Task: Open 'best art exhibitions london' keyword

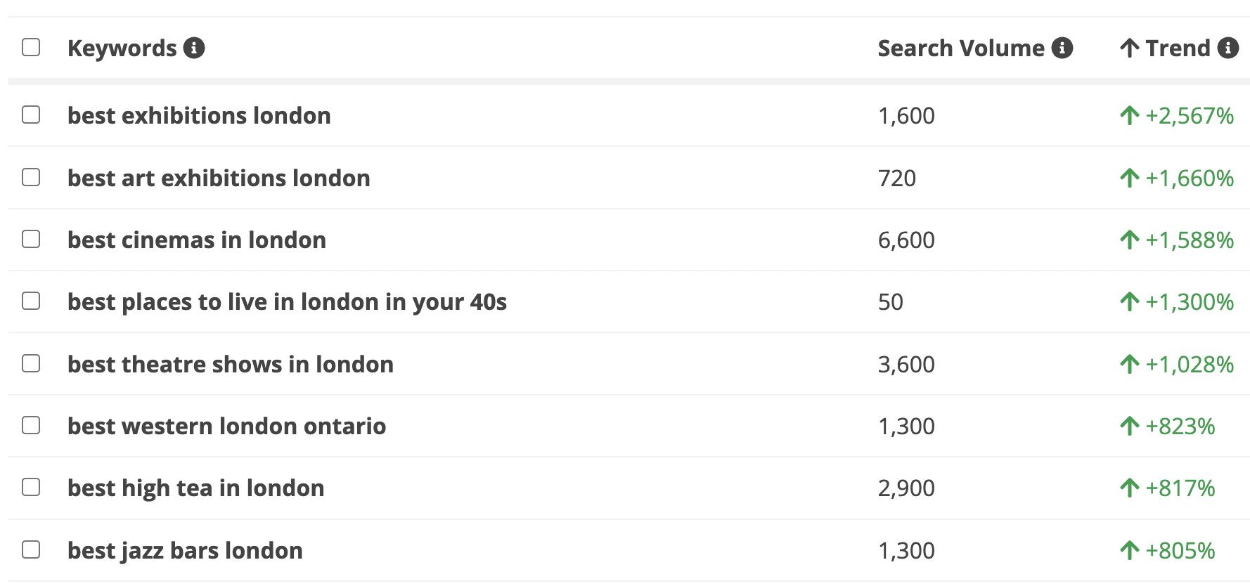Action: coord(219,178)
